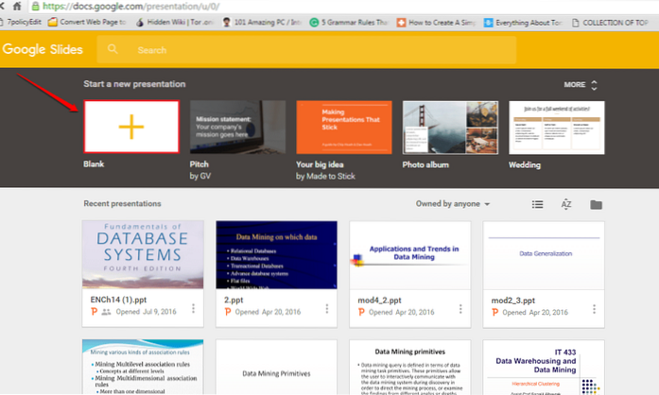Click the search magnifier icon
Screen dimensions: 659x395
(114, 50)
